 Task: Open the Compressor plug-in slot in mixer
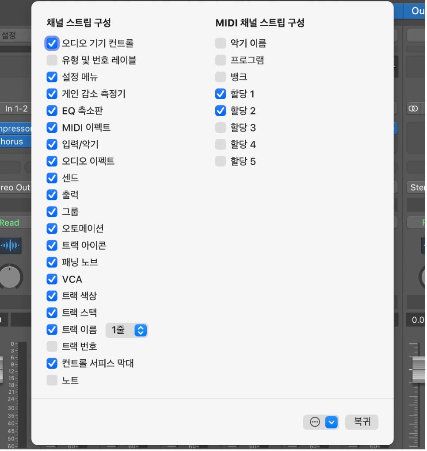pyautogui.click(x=16, y=128)
